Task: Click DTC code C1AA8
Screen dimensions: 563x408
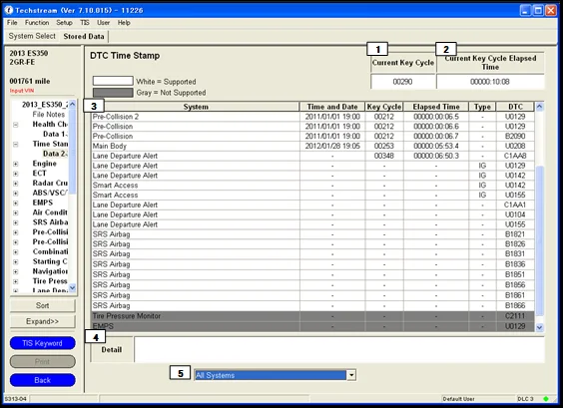Action: pyautogui.click(x=515, y=156)
